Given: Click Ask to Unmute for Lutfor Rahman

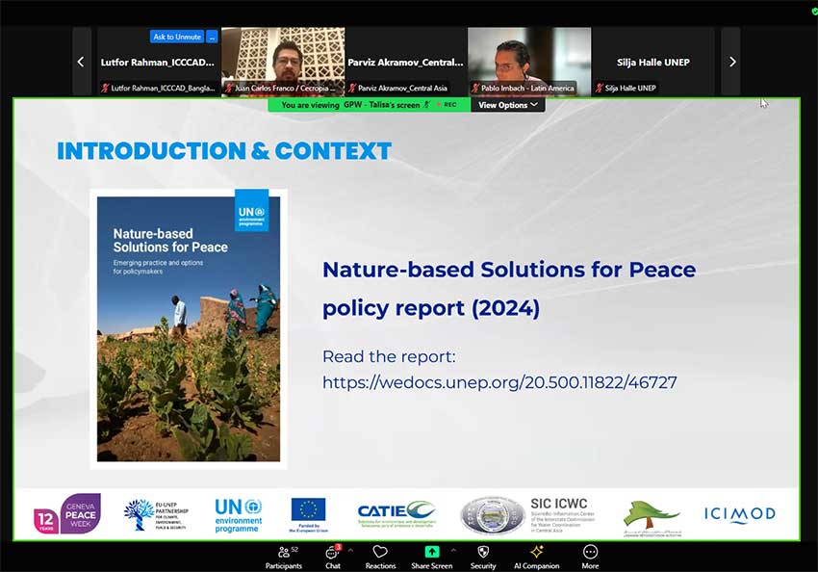Looking at the screenshot, I should click(176, 37).
